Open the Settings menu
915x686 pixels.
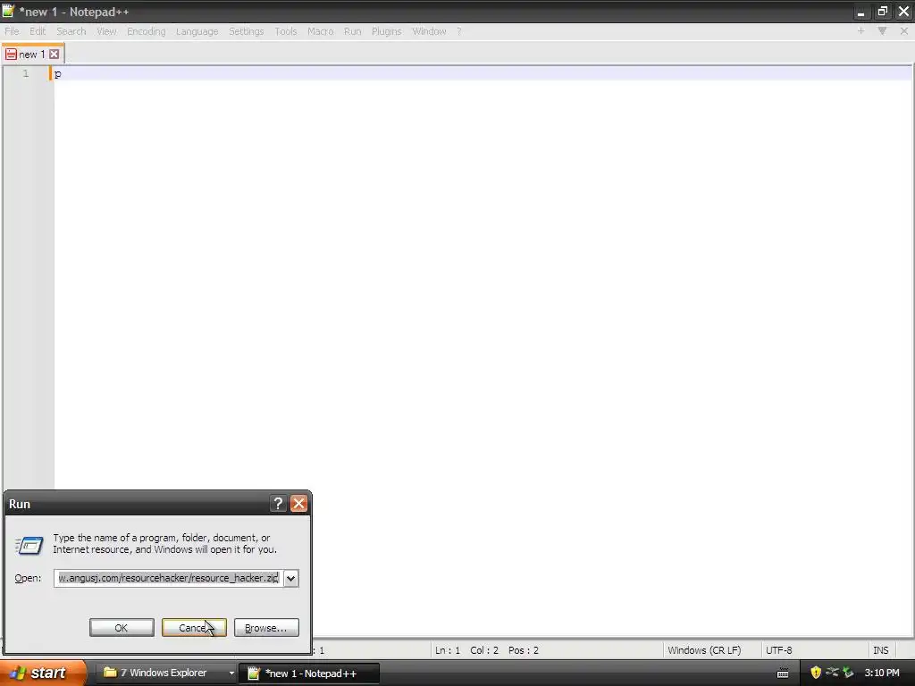(246, 31)
